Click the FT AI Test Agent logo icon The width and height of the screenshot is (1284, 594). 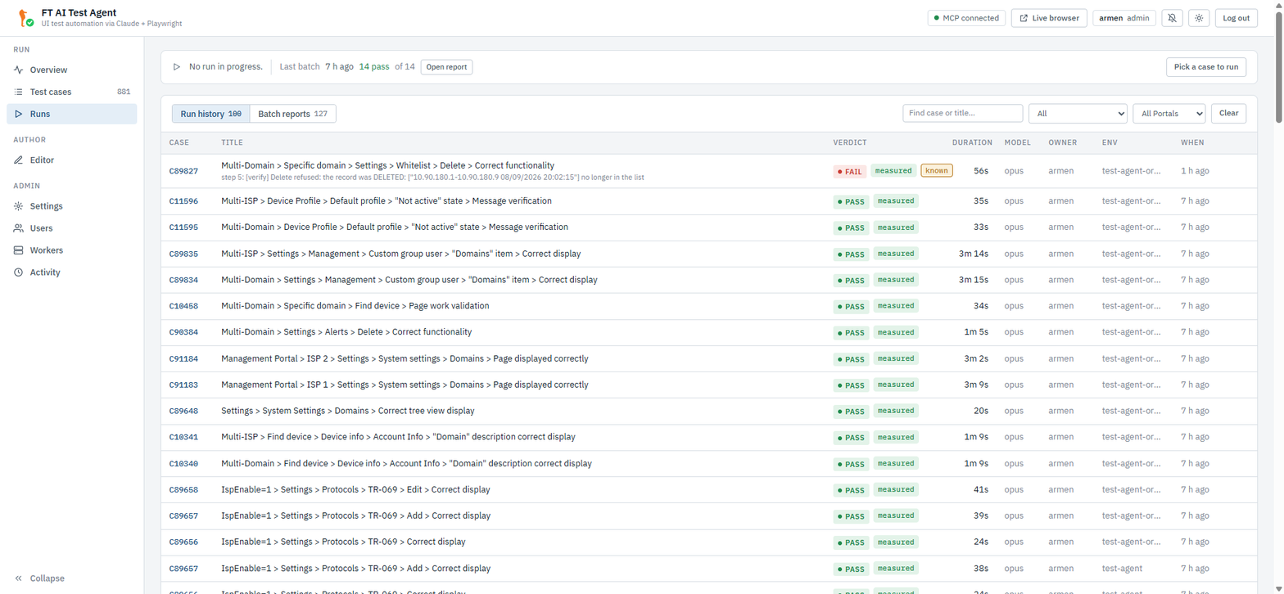(25, 17)
